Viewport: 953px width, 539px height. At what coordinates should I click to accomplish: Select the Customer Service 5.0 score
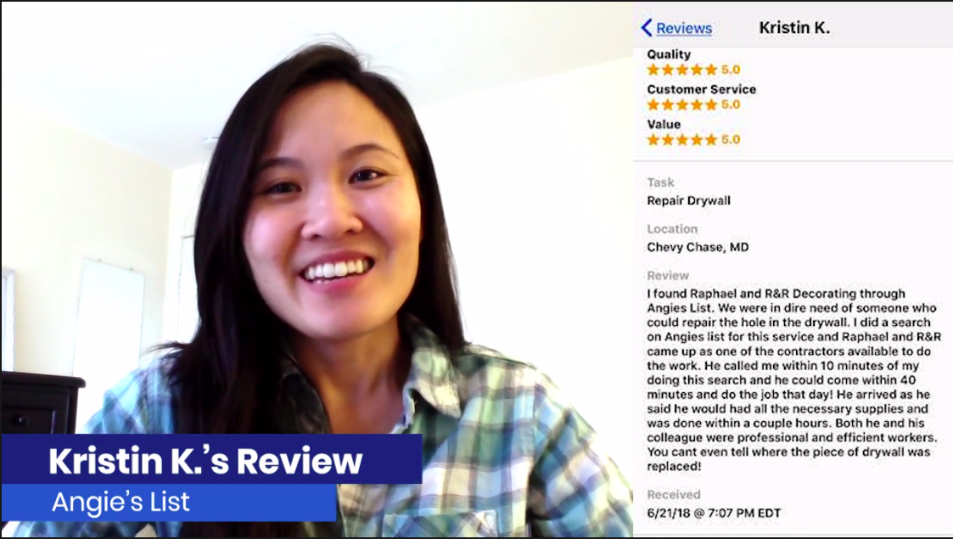click(731, 104)
